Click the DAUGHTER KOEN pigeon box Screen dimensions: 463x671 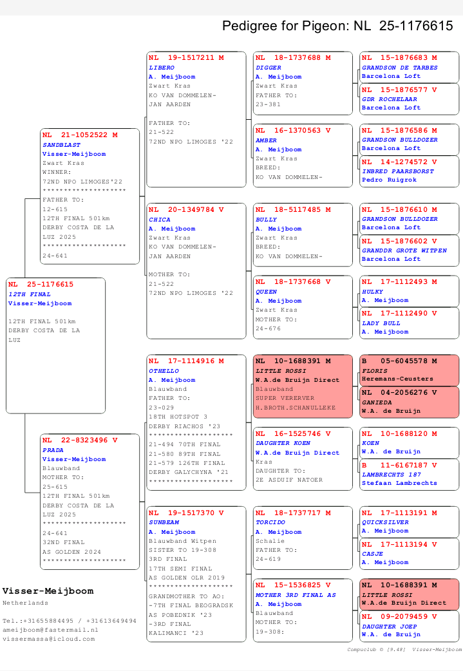pyautogui.click(x=303, y=458)
